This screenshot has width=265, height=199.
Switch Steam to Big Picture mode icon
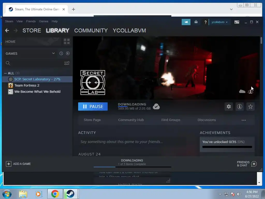tap(237, 22)
